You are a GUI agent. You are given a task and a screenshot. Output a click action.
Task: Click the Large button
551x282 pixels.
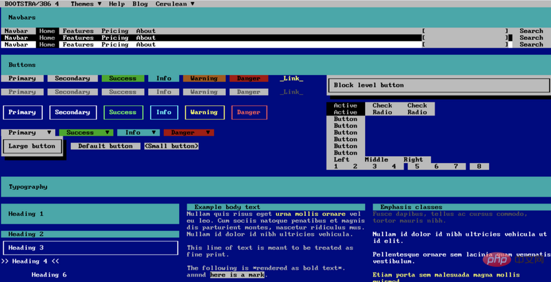(32, 146)
